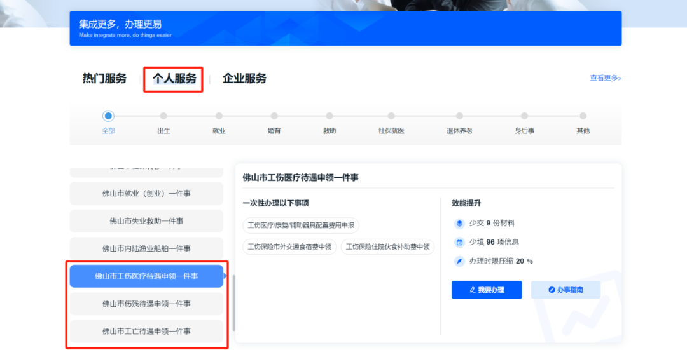687x350 pixels.
Task: Click the 办理时限压缩 feather icon
Action: click(x=459, y=261)
